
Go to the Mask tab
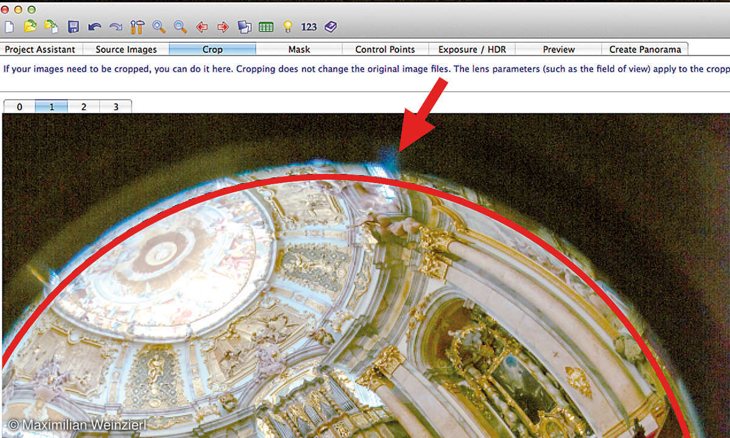(x=299, y=49)
